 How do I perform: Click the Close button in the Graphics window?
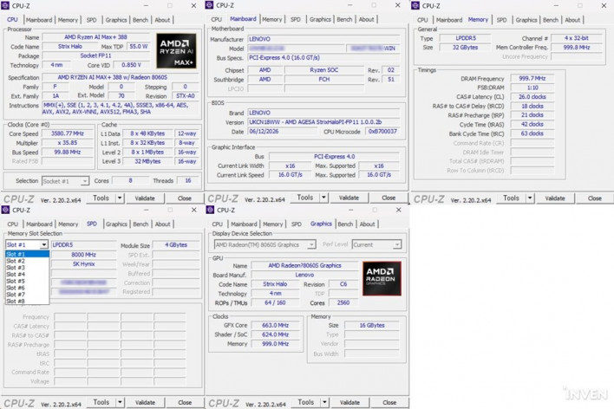(389, 402)
